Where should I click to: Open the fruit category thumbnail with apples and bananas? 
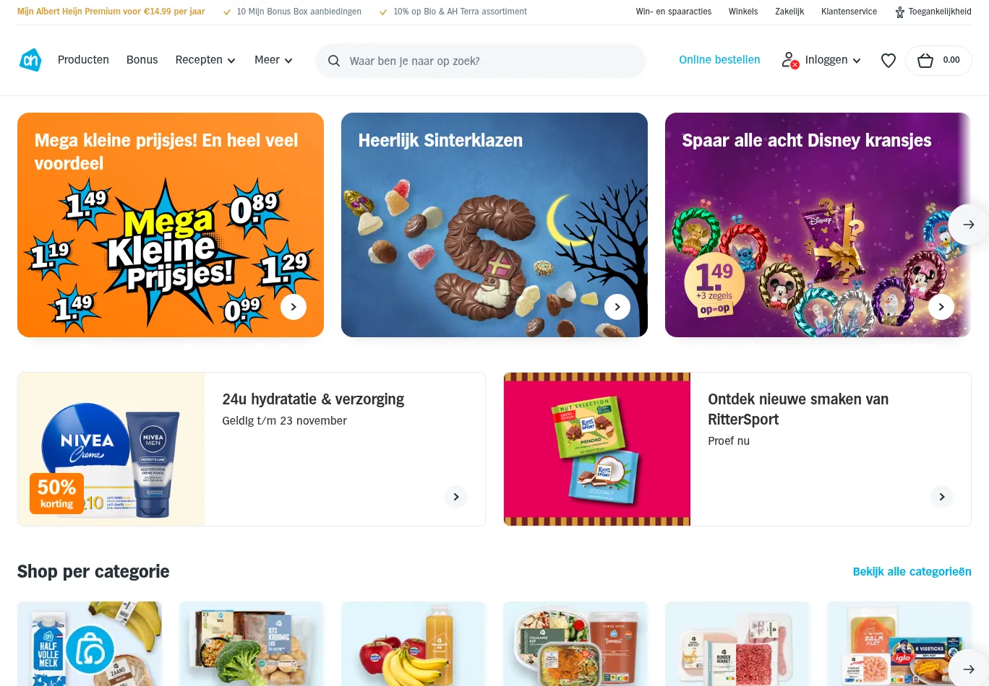click(414, 643)
